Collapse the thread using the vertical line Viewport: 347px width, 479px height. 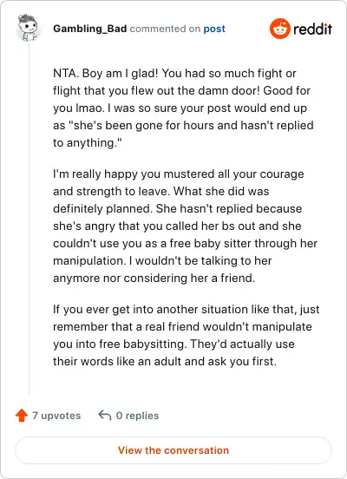point(29,219)
